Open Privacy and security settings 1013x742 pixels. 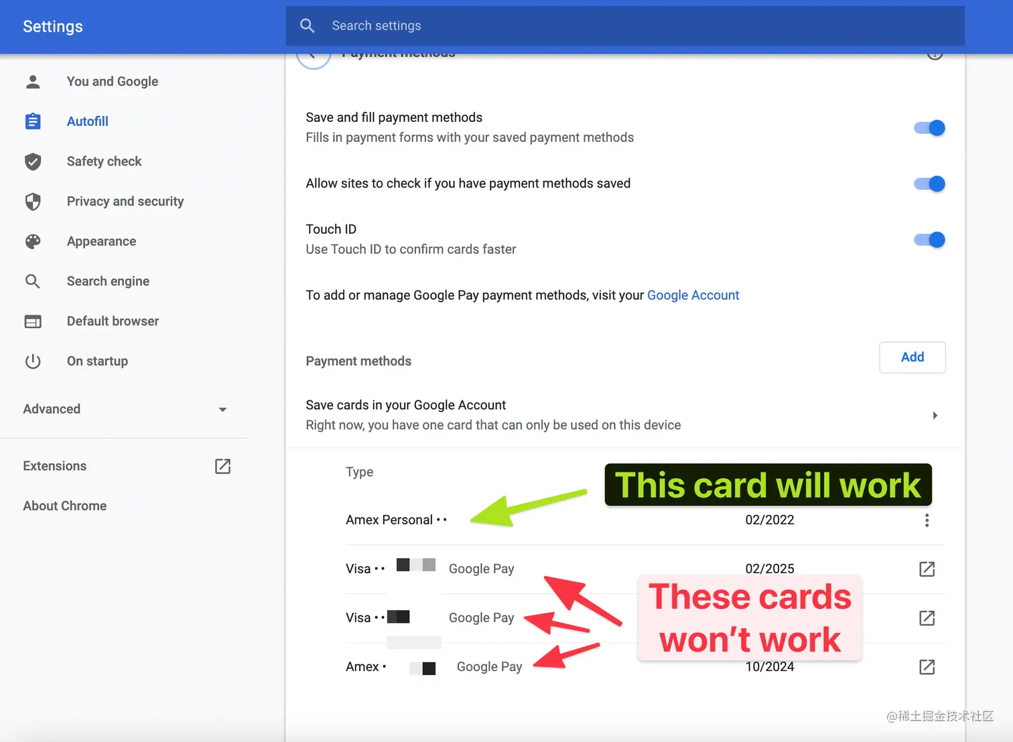[x=125, y=202]
